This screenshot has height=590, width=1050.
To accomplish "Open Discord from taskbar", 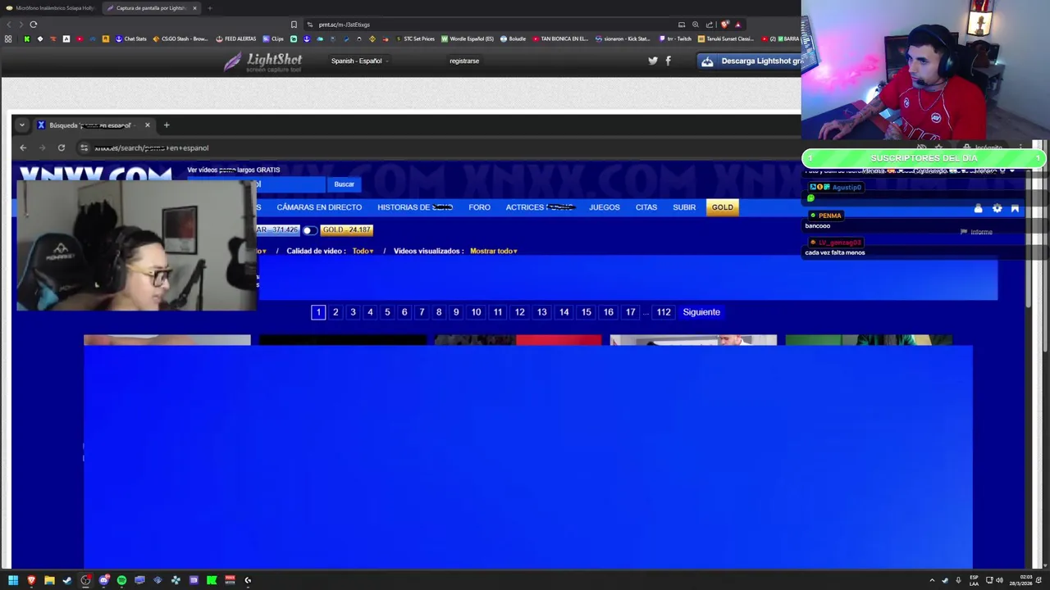I will pyautogui.click(x=104, y=580).
